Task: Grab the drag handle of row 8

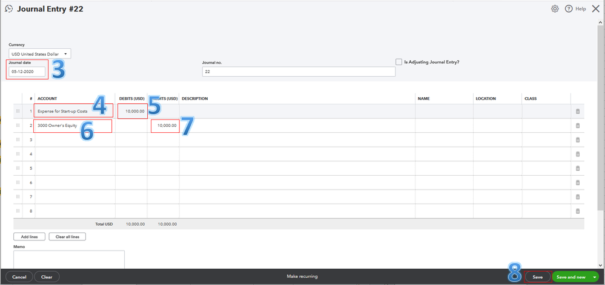Action: [x=18, y=211]
